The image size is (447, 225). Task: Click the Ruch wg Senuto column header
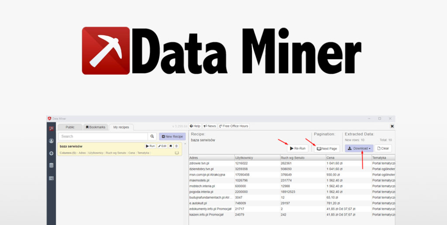point(303,157)
